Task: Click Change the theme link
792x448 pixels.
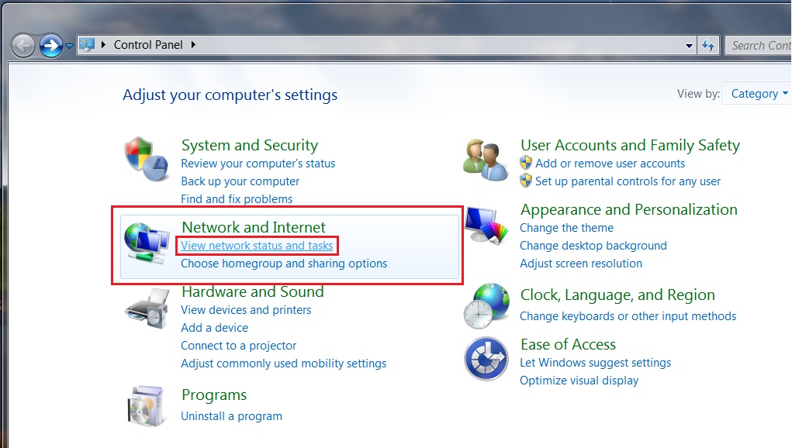Action: pyautogui.click(x=567, y=228)
